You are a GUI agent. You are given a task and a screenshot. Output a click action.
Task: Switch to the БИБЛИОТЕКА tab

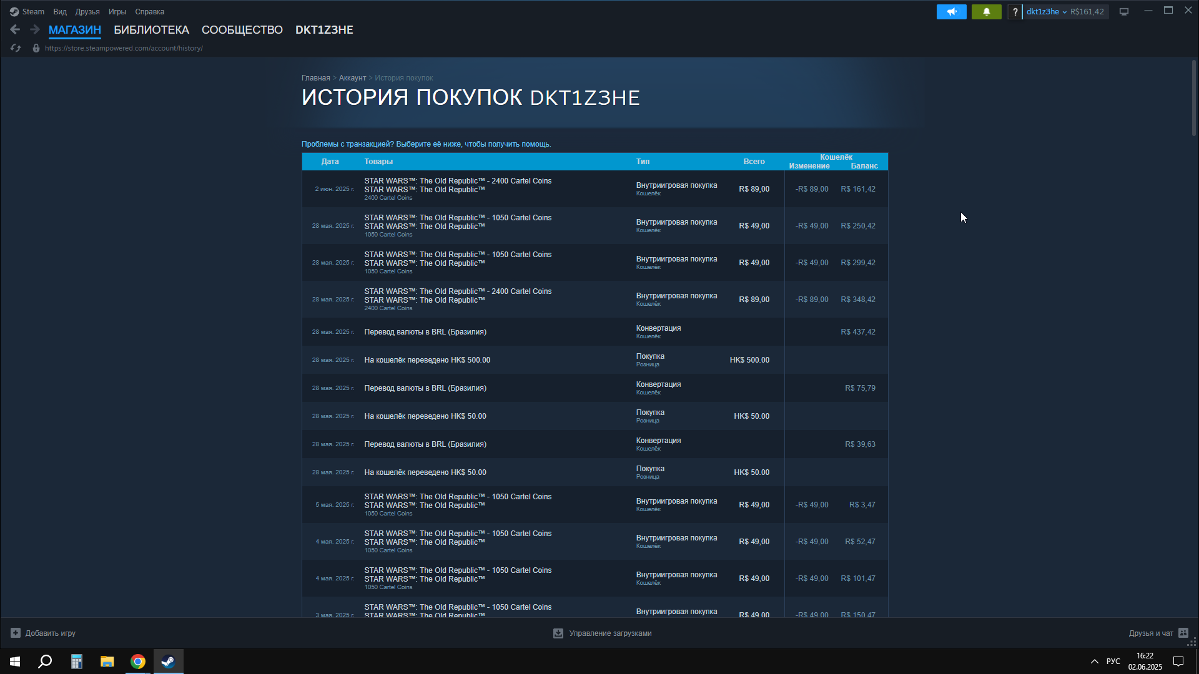(x=151, y=30)
